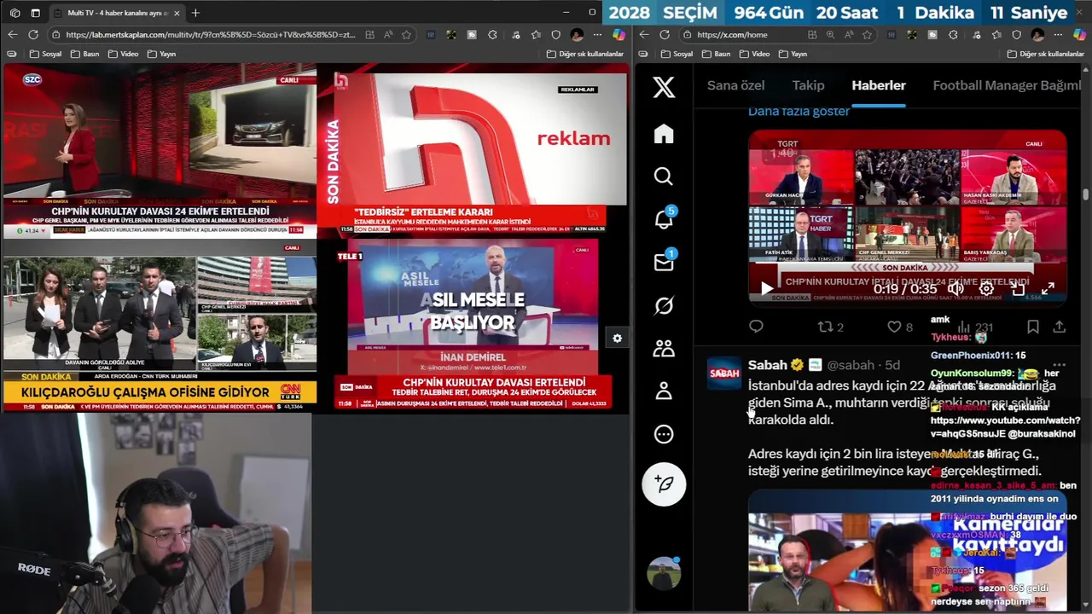Select the Tele1 Asıl Mesele stream
Image resolution: width=1092 pixels, height=614 pixels.
point(473,326)
